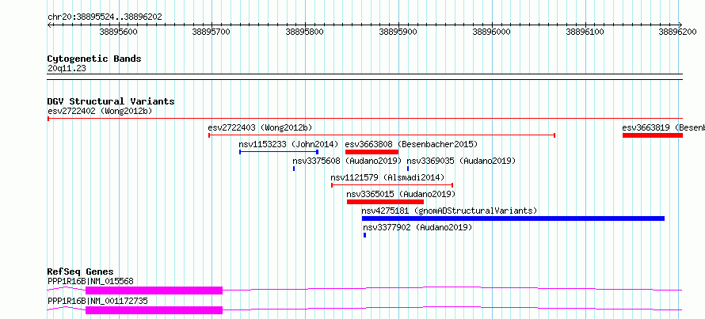
Task: Select the esv3663819 red bar
Action: coord(653,135)
